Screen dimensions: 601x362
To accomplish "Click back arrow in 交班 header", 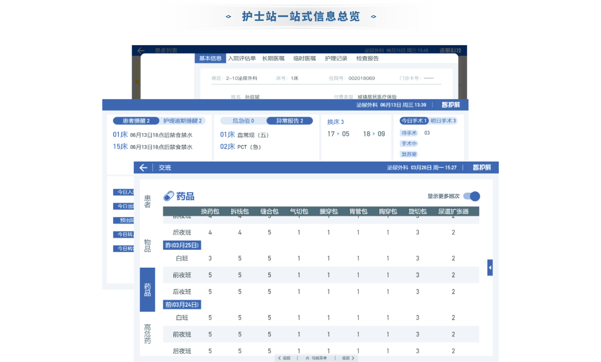I will click(143, 168).
